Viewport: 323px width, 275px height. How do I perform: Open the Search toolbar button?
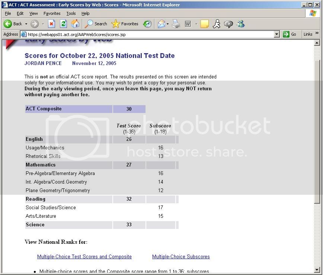[96, 24]
